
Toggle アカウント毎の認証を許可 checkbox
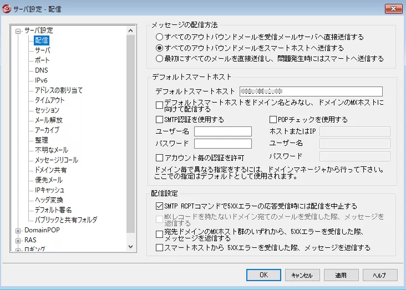point(160,157)
